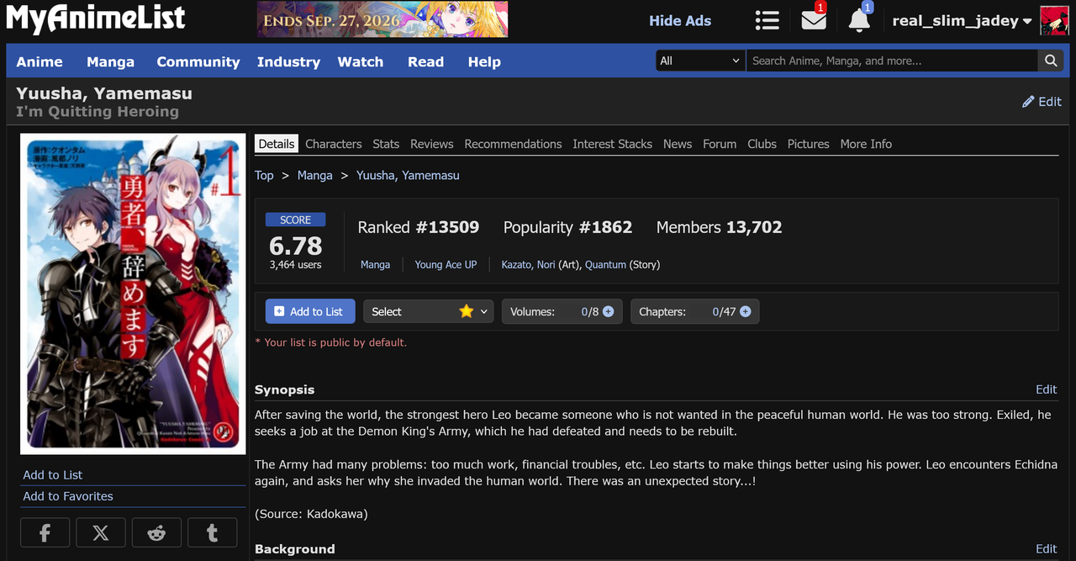The width and height of the screenshot is (1076, 561).
Task: Switch to the Forum tab
Action: click(x=720, y=144)
